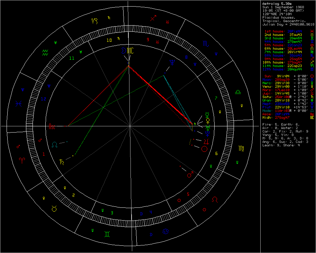This screenshot has width=316, height=253.
Task: Select the red Asc label on the wheel
Action: 52,126
